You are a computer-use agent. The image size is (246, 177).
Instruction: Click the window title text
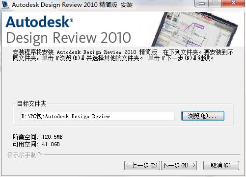(x=72, y=5)
